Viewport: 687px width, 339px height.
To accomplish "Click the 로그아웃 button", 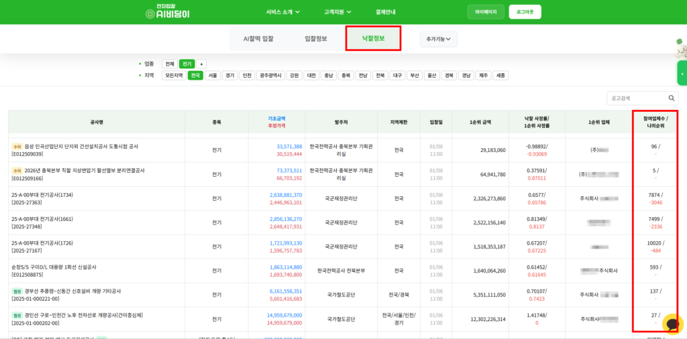I will click(x=525, y=12).
